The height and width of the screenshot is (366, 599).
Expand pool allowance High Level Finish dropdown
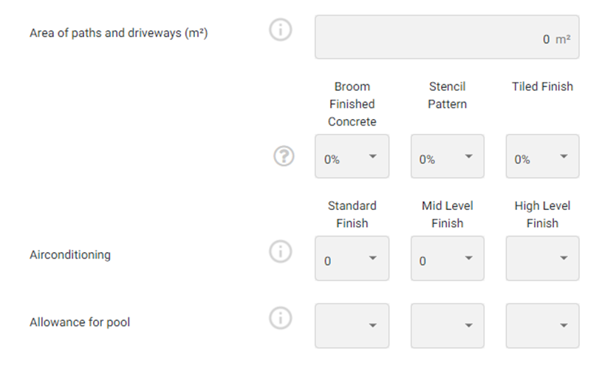[x=542, y=325]
